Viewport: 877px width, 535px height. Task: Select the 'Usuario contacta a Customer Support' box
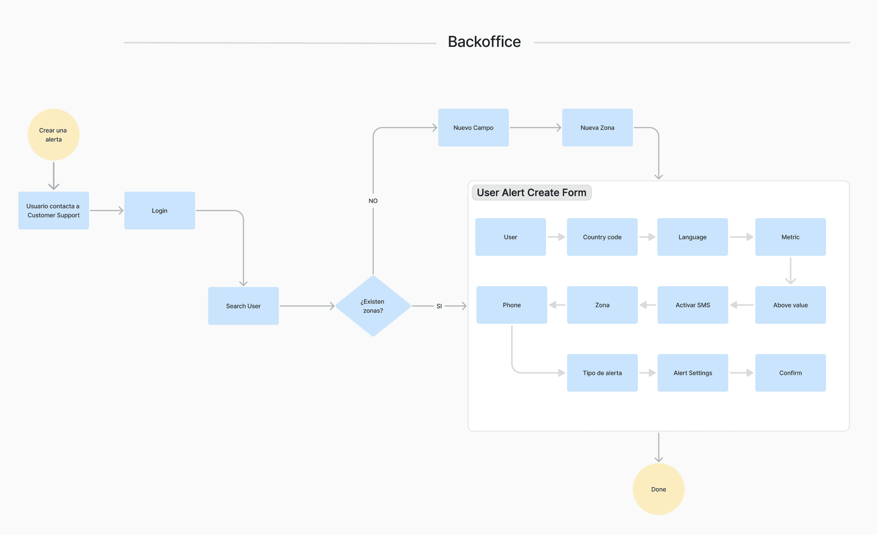pyautogui.click(x=53, y=211)
